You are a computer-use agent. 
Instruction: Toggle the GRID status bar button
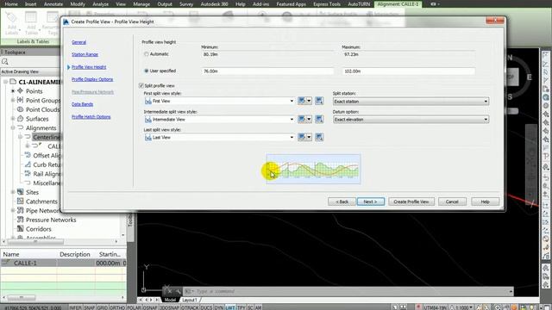coord(102,307)
